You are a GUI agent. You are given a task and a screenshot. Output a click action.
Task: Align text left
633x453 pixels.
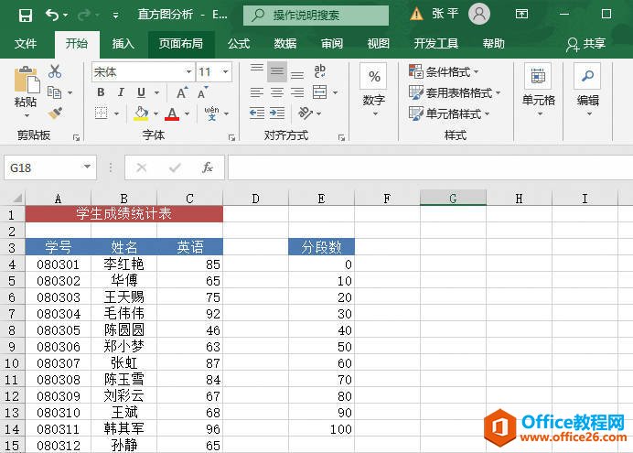pos(257,92)
